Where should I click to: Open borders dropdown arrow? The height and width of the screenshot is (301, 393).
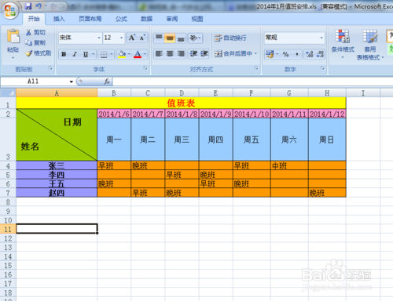(x=112, y=54)
